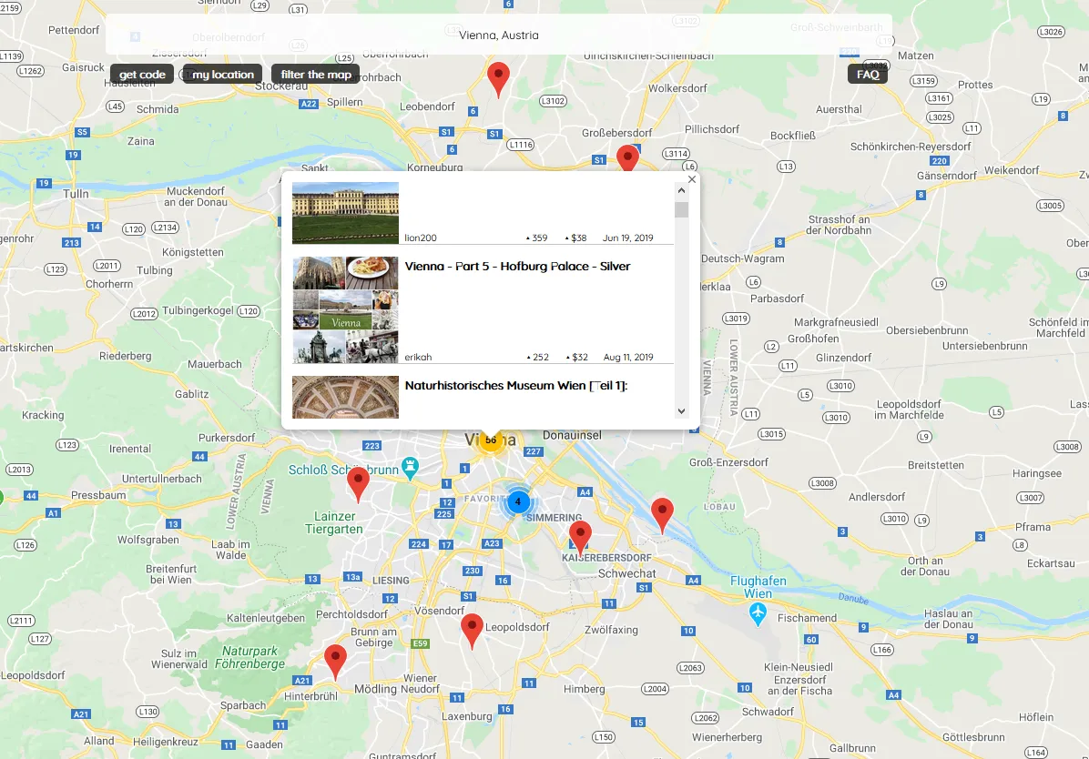Open the Schönbrunn palace photo thumbnail
Image resolution: width=1089 pixels, height=759 pixels.
coord(345,213)
